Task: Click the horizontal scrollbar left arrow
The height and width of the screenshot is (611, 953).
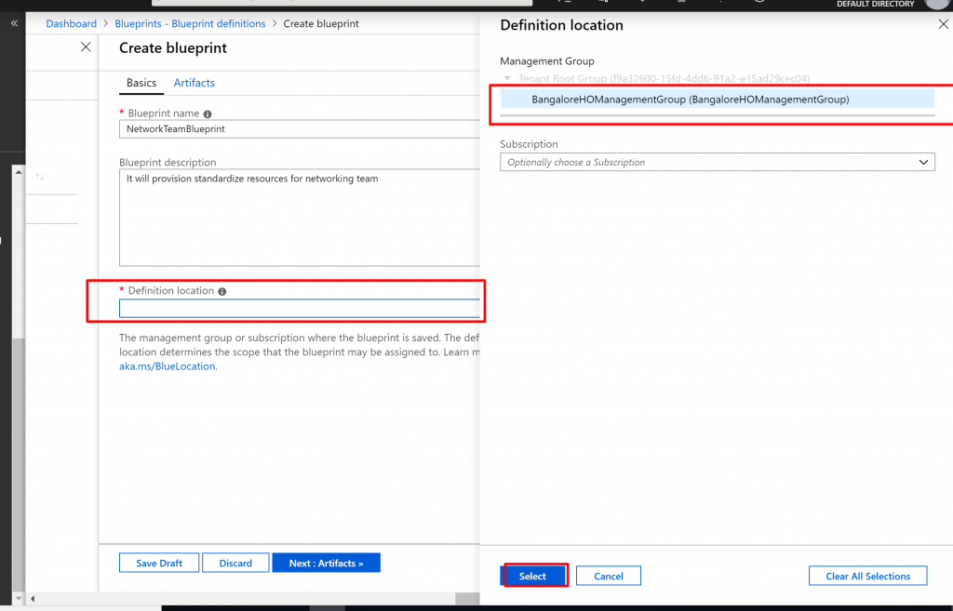Action: (33, 598)
